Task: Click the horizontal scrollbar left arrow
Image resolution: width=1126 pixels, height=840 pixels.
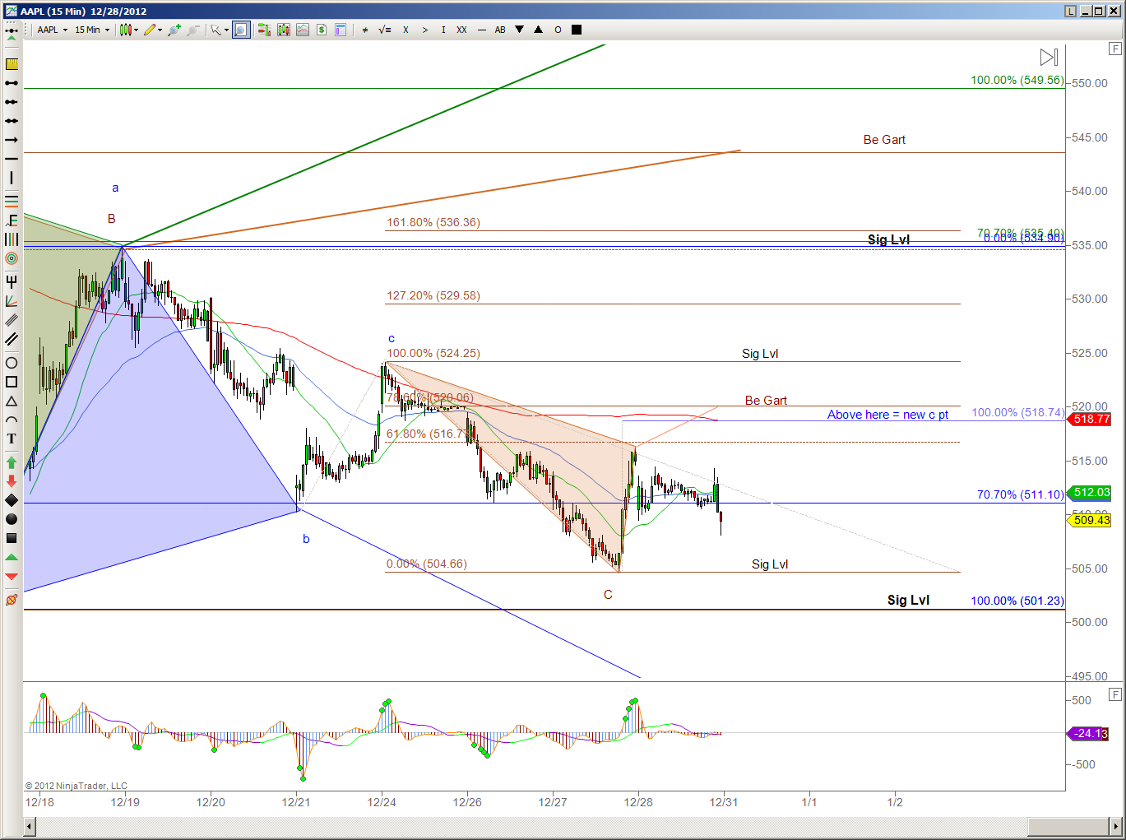Action: click(30, 826)
